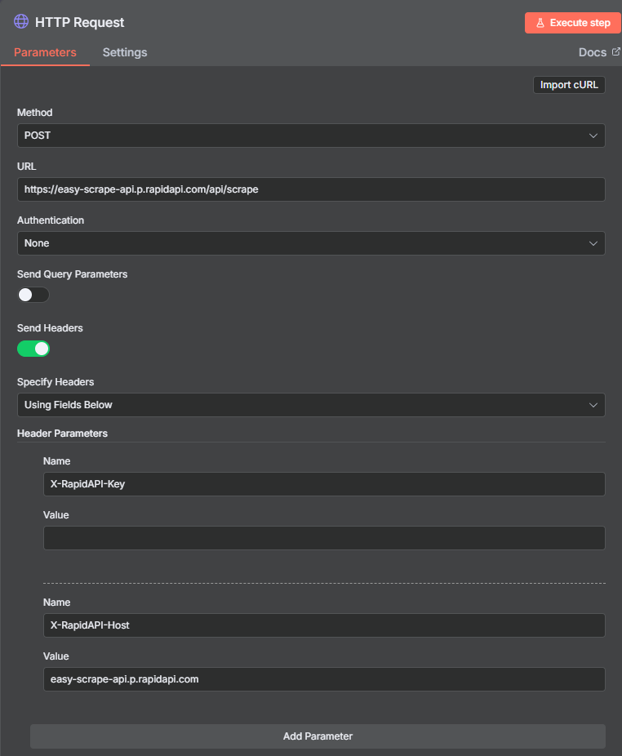Focus the empty Value field for X-RapidAPI-Key
This screenshot has width=622, height=756.
click(323, 538)
